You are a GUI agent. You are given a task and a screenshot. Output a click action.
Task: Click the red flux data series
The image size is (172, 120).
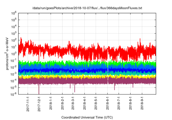[x=87, y=50]
